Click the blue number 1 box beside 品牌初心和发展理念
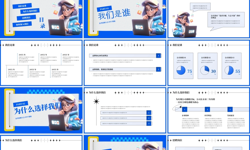The image size is (250, 150). tap(158, 55)
